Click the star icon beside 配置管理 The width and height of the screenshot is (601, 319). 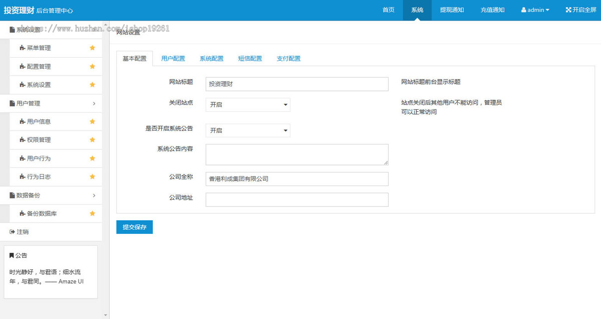(x=92, y=66)
